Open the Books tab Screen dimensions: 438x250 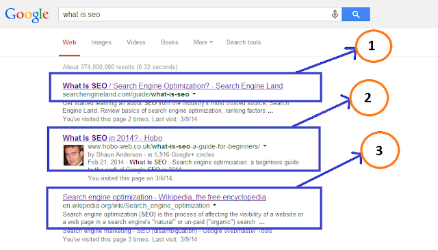[x=169, y=42]
